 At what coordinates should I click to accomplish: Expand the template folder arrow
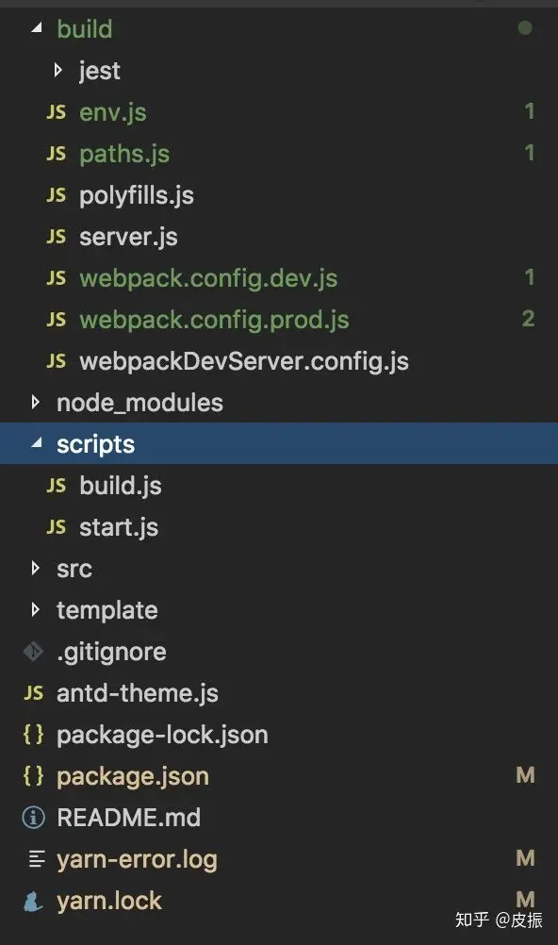(36, 609)
